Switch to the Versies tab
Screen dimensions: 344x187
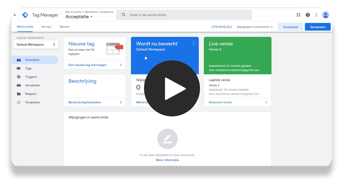tap(46, 27)
